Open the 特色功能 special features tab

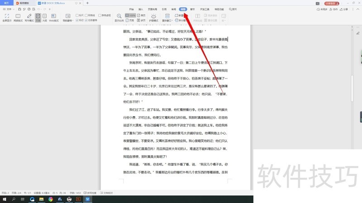pyautogui.click(x=219, y=9)
